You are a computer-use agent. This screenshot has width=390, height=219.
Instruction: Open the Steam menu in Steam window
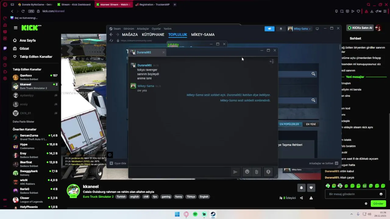[x=117, y=29]
